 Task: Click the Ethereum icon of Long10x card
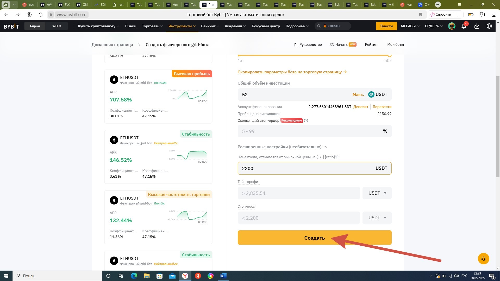114,80
